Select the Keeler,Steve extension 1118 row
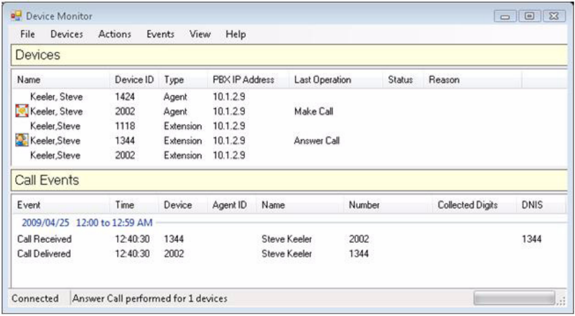This screenshot has height=316, width=575. click(290, 126)
